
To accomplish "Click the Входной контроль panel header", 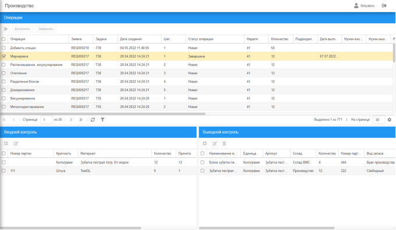I will 98,132.
